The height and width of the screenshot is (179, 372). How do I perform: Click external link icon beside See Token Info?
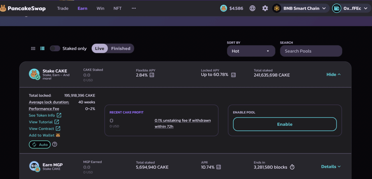pyautogui.click(x=59, y=115)
